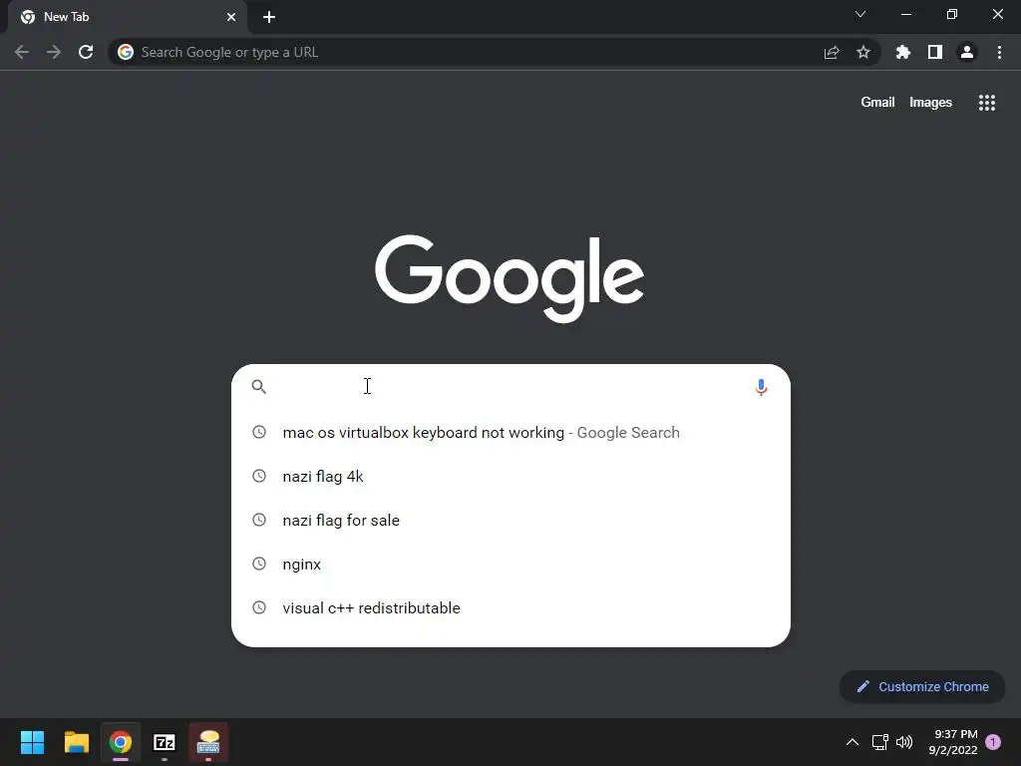1021x766 pixels.
Task: Click the Chrome taskbar icon
Action: 121,742
